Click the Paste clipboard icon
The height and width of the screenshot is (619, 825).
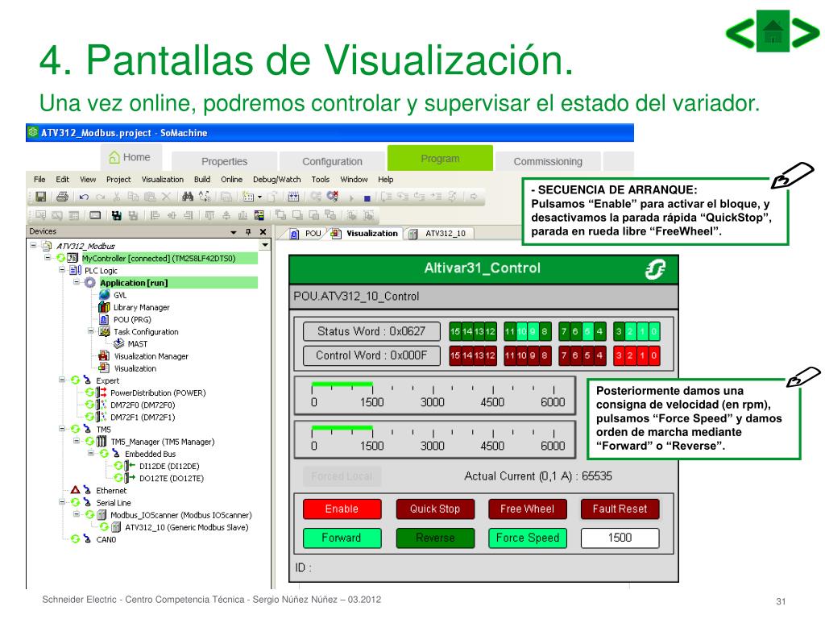pyautogui.click(x=150, y=197)
